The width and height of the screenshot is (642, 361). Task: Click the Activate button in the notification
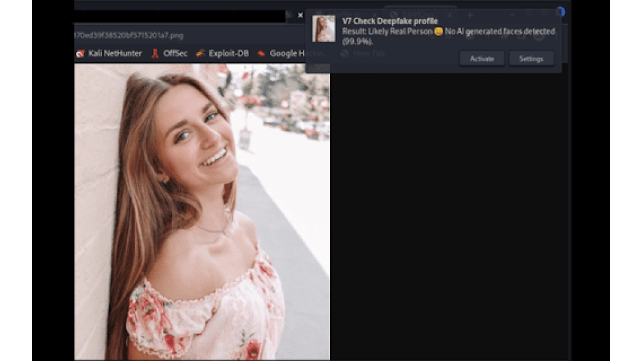pyautogui.click(x=481, y=58)
